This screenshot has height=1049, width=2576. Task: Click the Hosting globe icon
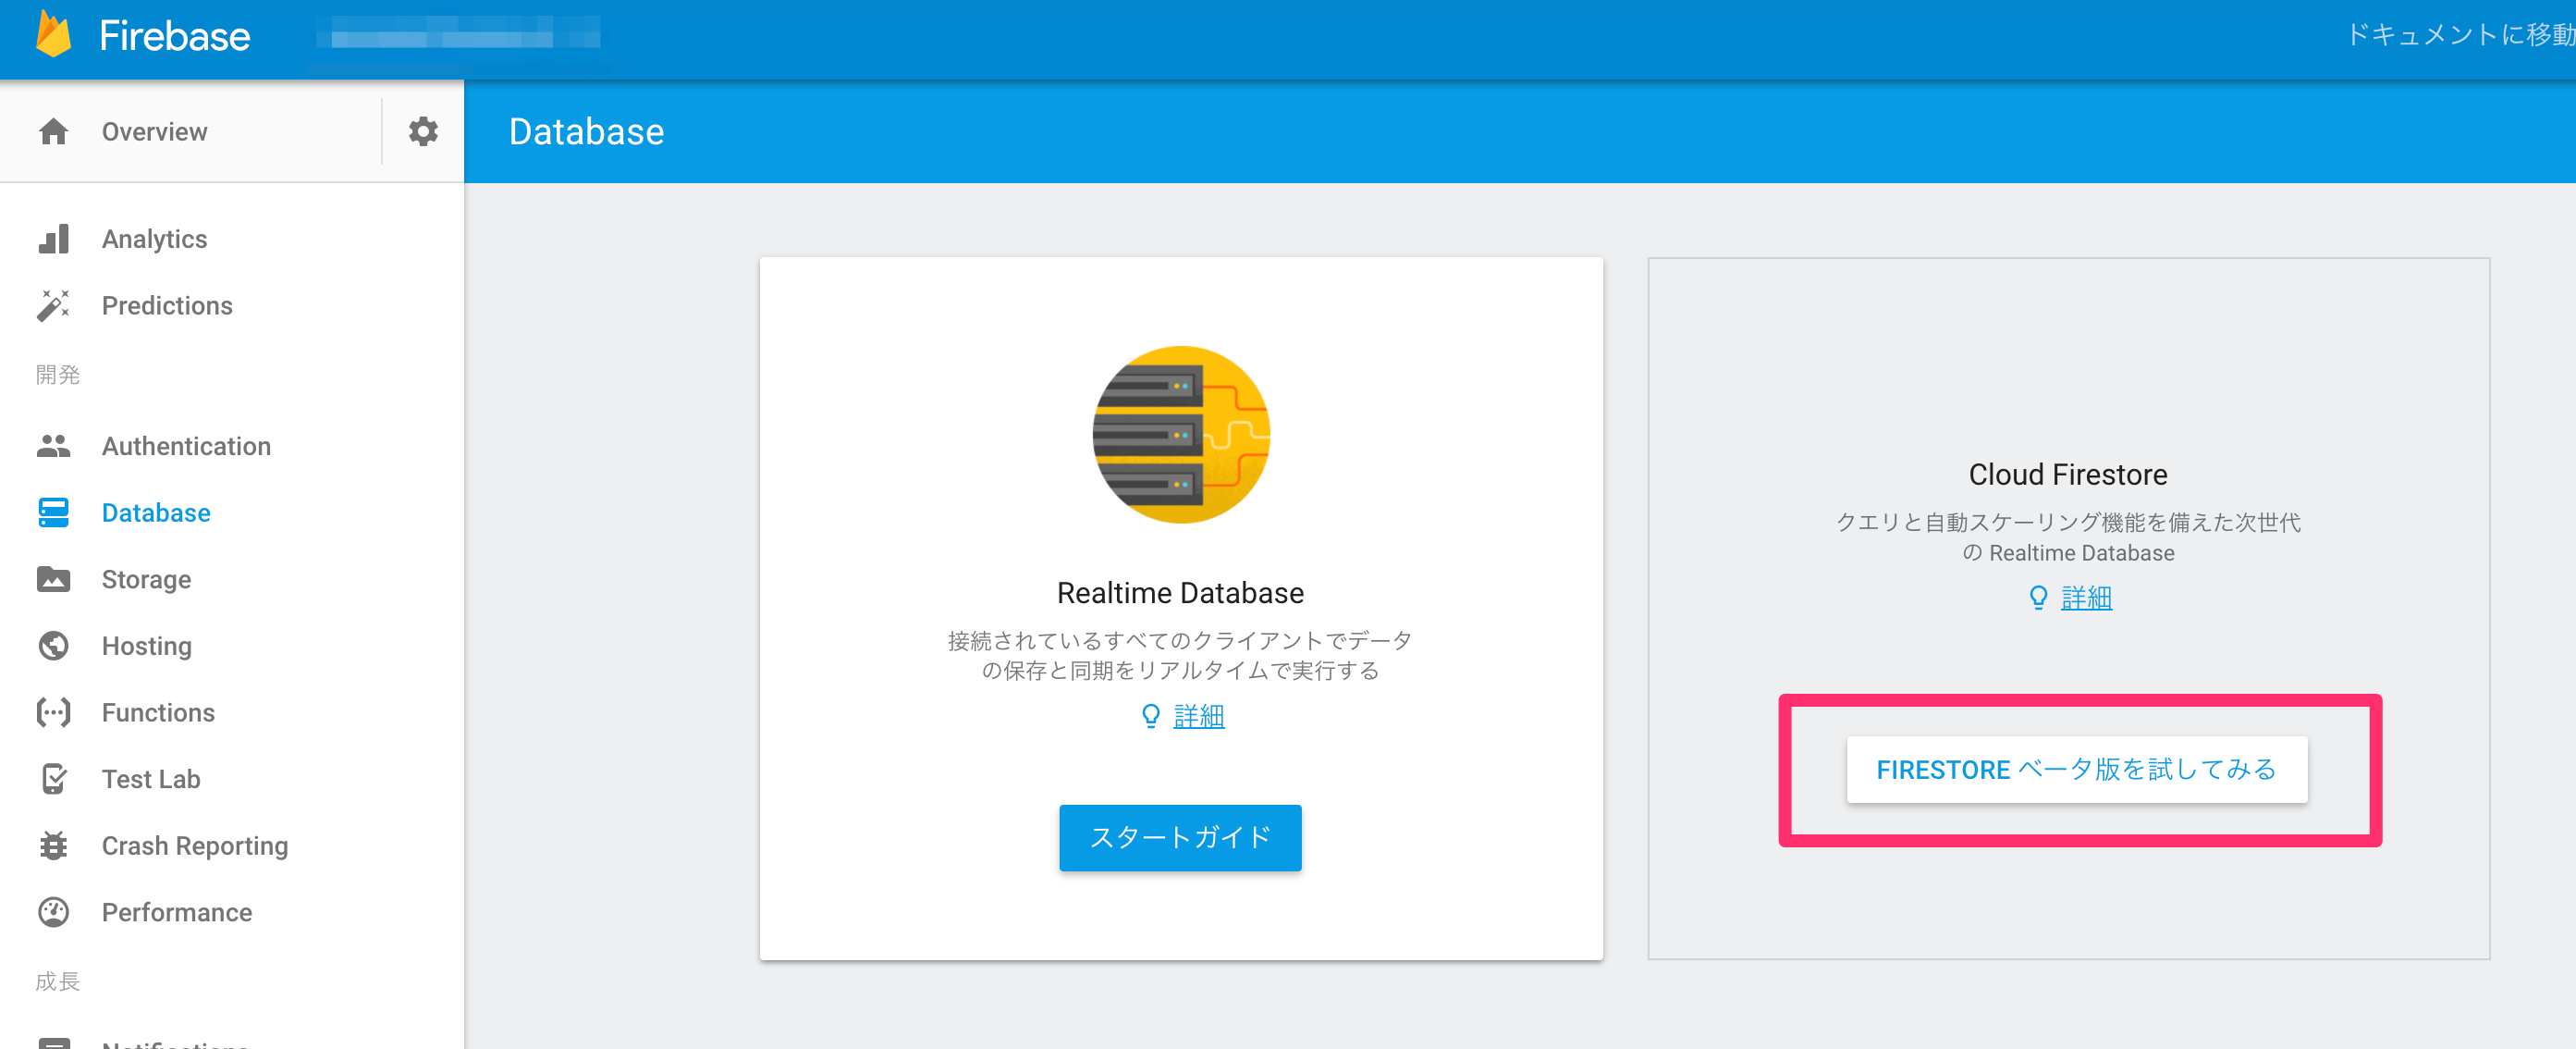pyautogui.click(x=53, y=645)
